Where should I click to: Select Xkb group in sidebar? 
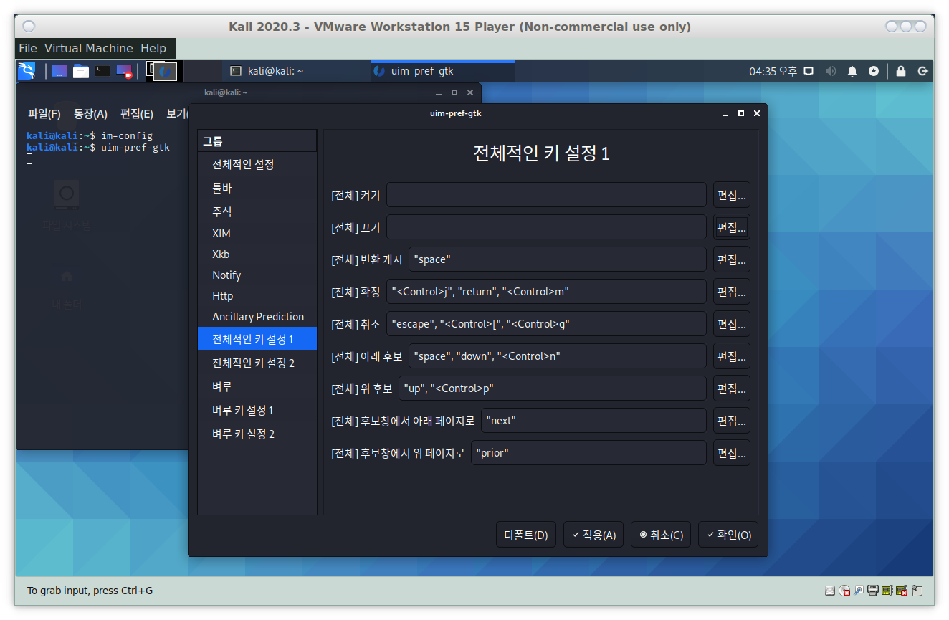point(257,254)
